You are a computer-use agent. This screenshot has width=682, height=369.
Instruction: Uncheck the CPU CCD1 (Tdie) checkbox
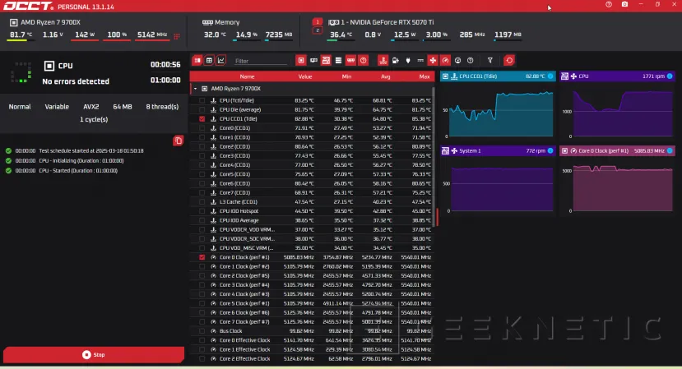pyautogui.click(x=202, y=118)
